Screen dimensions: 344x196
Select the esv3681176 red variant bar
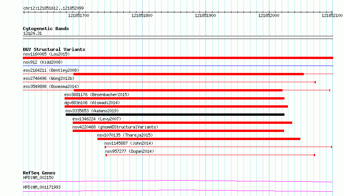tap(174, 98)
